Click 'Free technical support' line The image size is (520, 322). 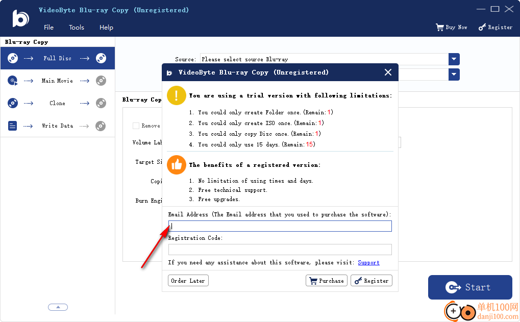pos(228,190)
